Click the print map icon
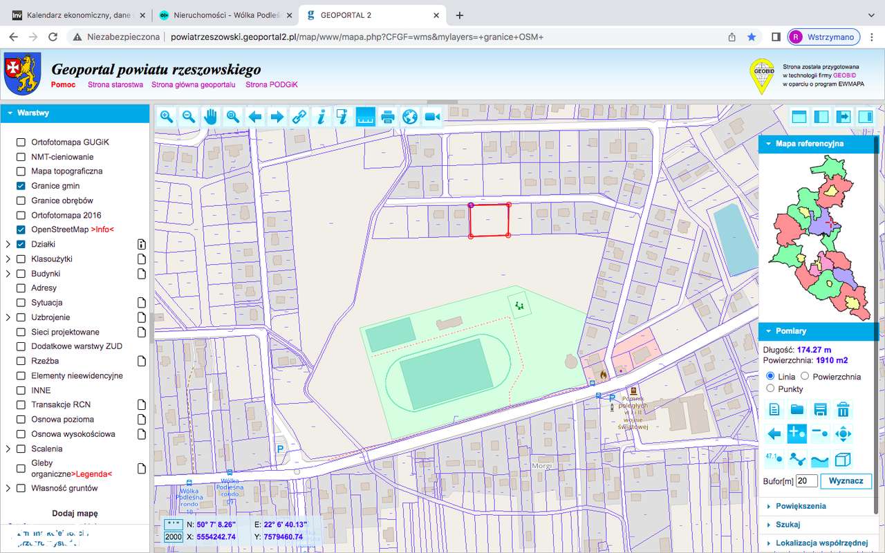Image resolution: width=885 pixels, height=553 pixels. (388, 117)
